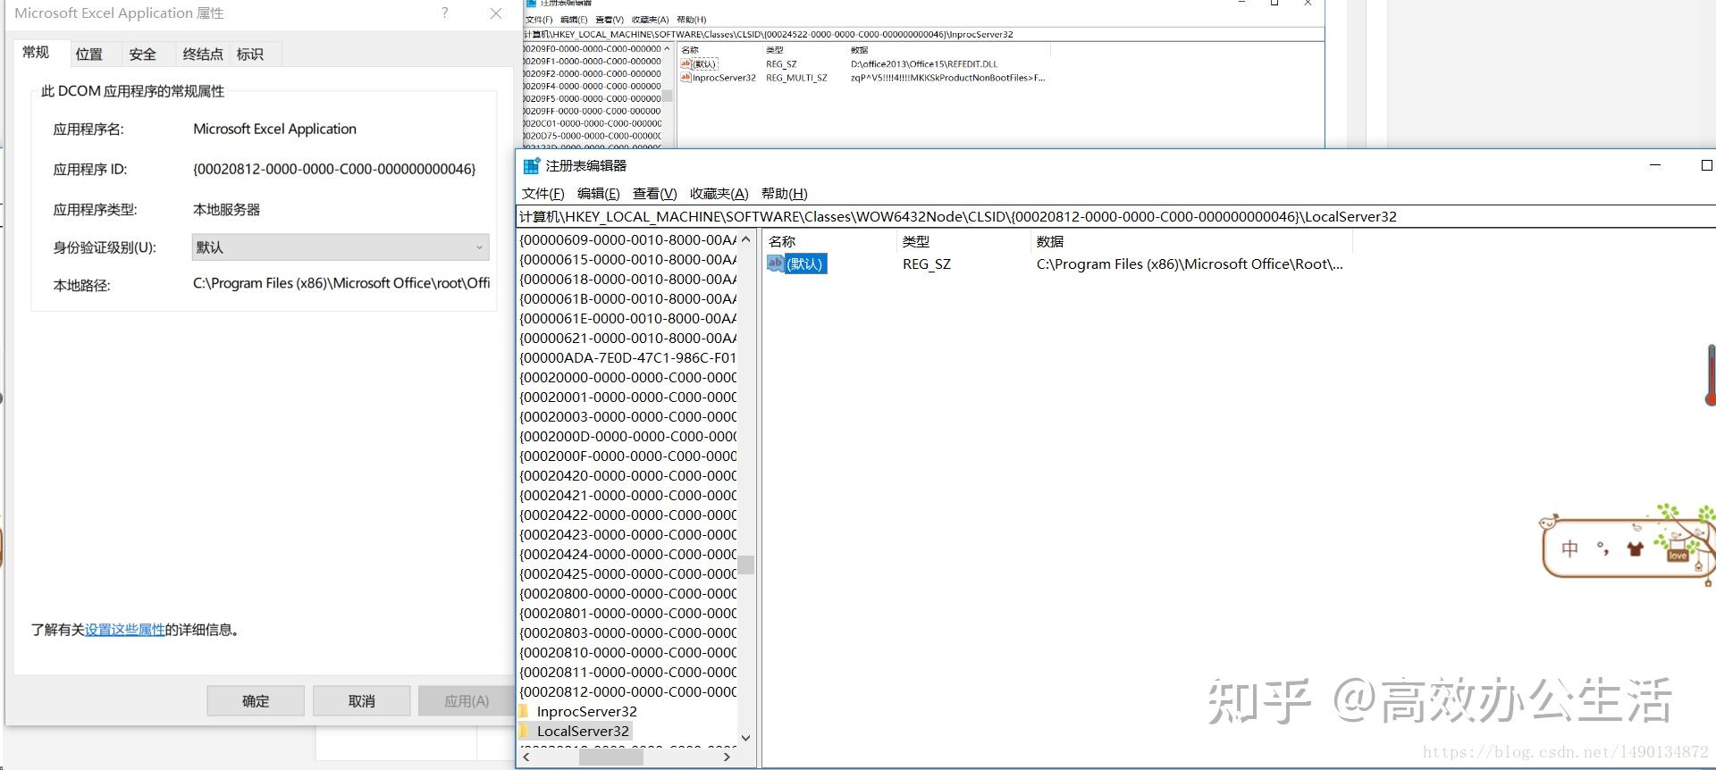Click the registry address bar path field
1716x770 pixels.
pos(1115,216)
